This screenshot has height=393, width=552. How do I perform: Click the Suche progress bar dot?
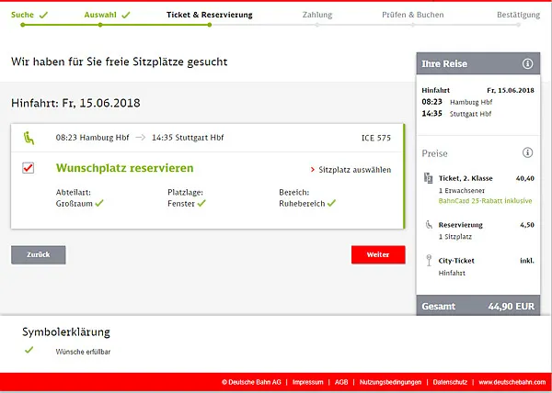22,25
